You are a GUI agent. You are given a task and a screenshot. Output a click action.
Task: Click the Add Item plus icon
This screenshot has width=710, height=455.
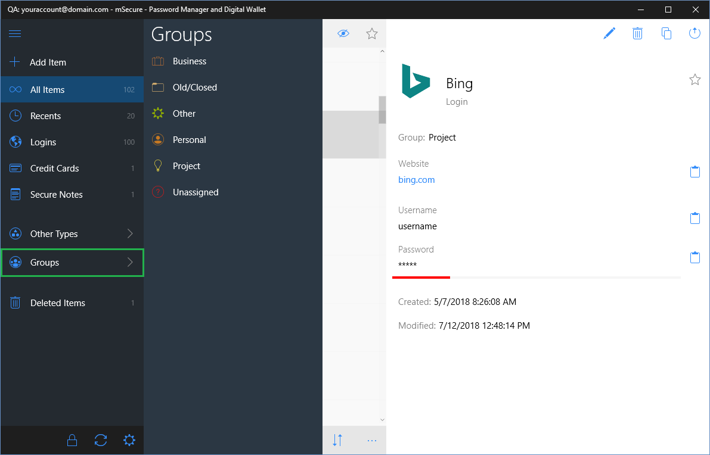15,62
